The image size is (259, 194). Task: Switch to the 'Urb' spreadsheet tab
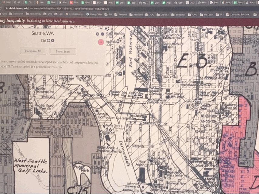pos(120,3)
